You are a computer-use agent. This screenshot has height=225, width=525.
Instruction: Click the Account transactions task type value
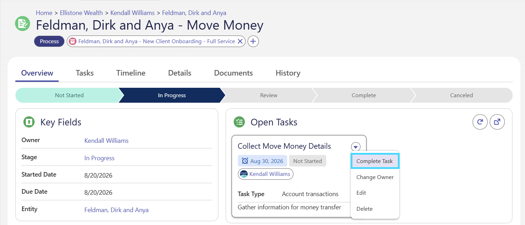[x=310, y=194]
